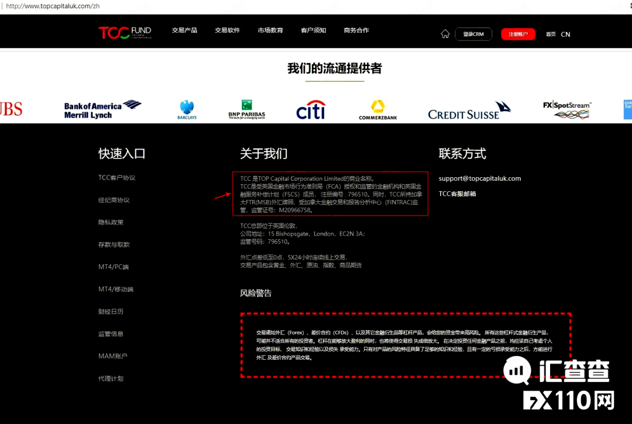
Task: Click the Citi bank logo
Action: click(310, 109)
